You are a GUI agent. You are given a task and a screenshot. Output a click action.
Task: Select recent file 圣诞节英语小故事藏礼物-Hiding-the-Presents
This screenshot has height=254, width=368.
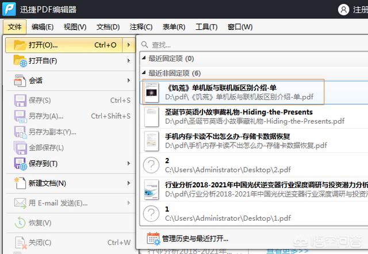tap(254, 117)
